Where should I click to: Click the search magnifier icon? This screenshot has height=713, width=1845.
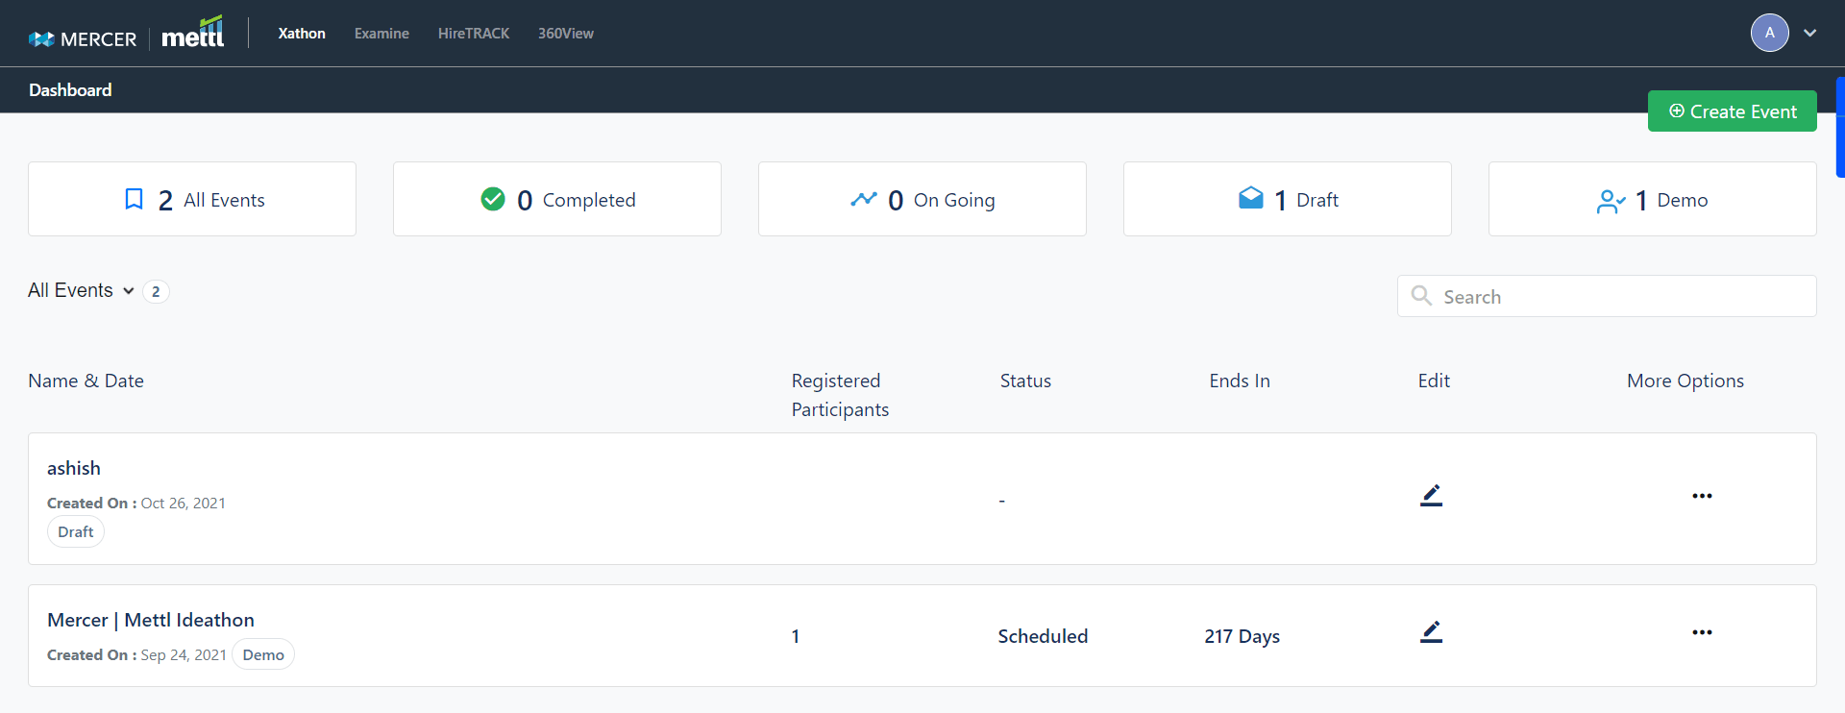pyautogui.click(x=1421, y=296)
